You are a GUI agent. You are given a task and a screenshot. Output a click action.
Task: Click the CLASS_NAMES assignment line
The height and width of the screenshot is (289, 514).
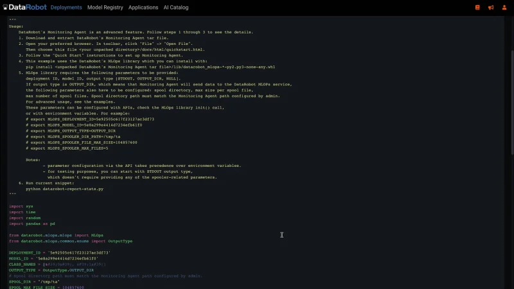tap(57, 265)
